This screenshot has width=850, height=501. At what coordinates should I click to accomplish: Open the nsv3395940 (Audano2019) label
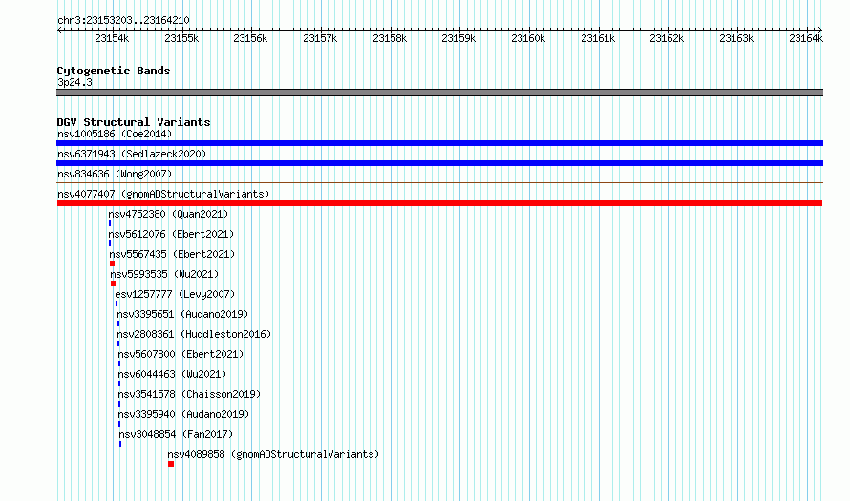point(183,414)
